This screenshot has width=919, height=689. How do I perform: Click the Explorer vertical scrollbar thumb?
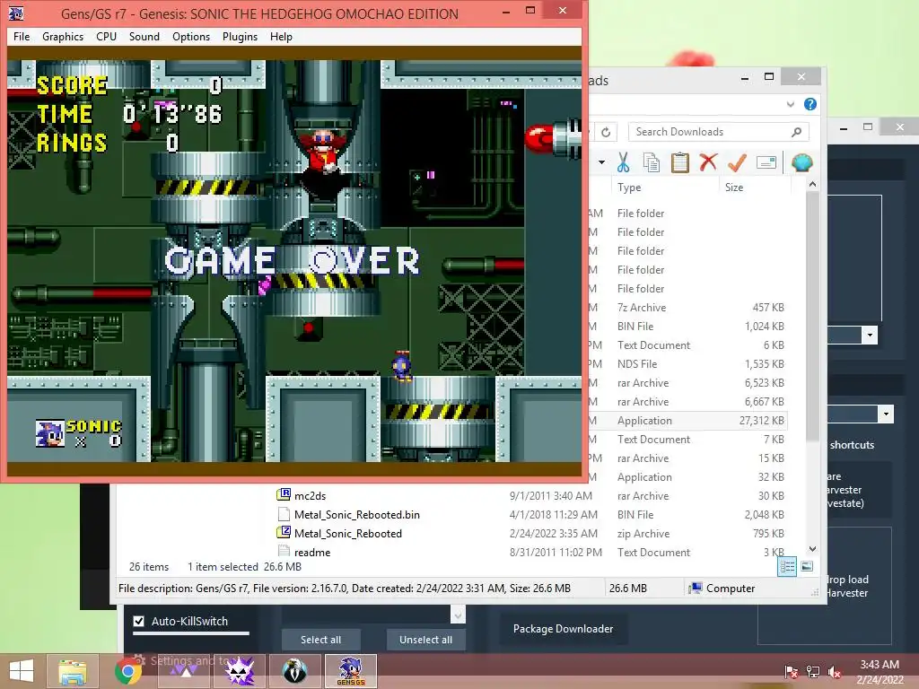(812, 317)
